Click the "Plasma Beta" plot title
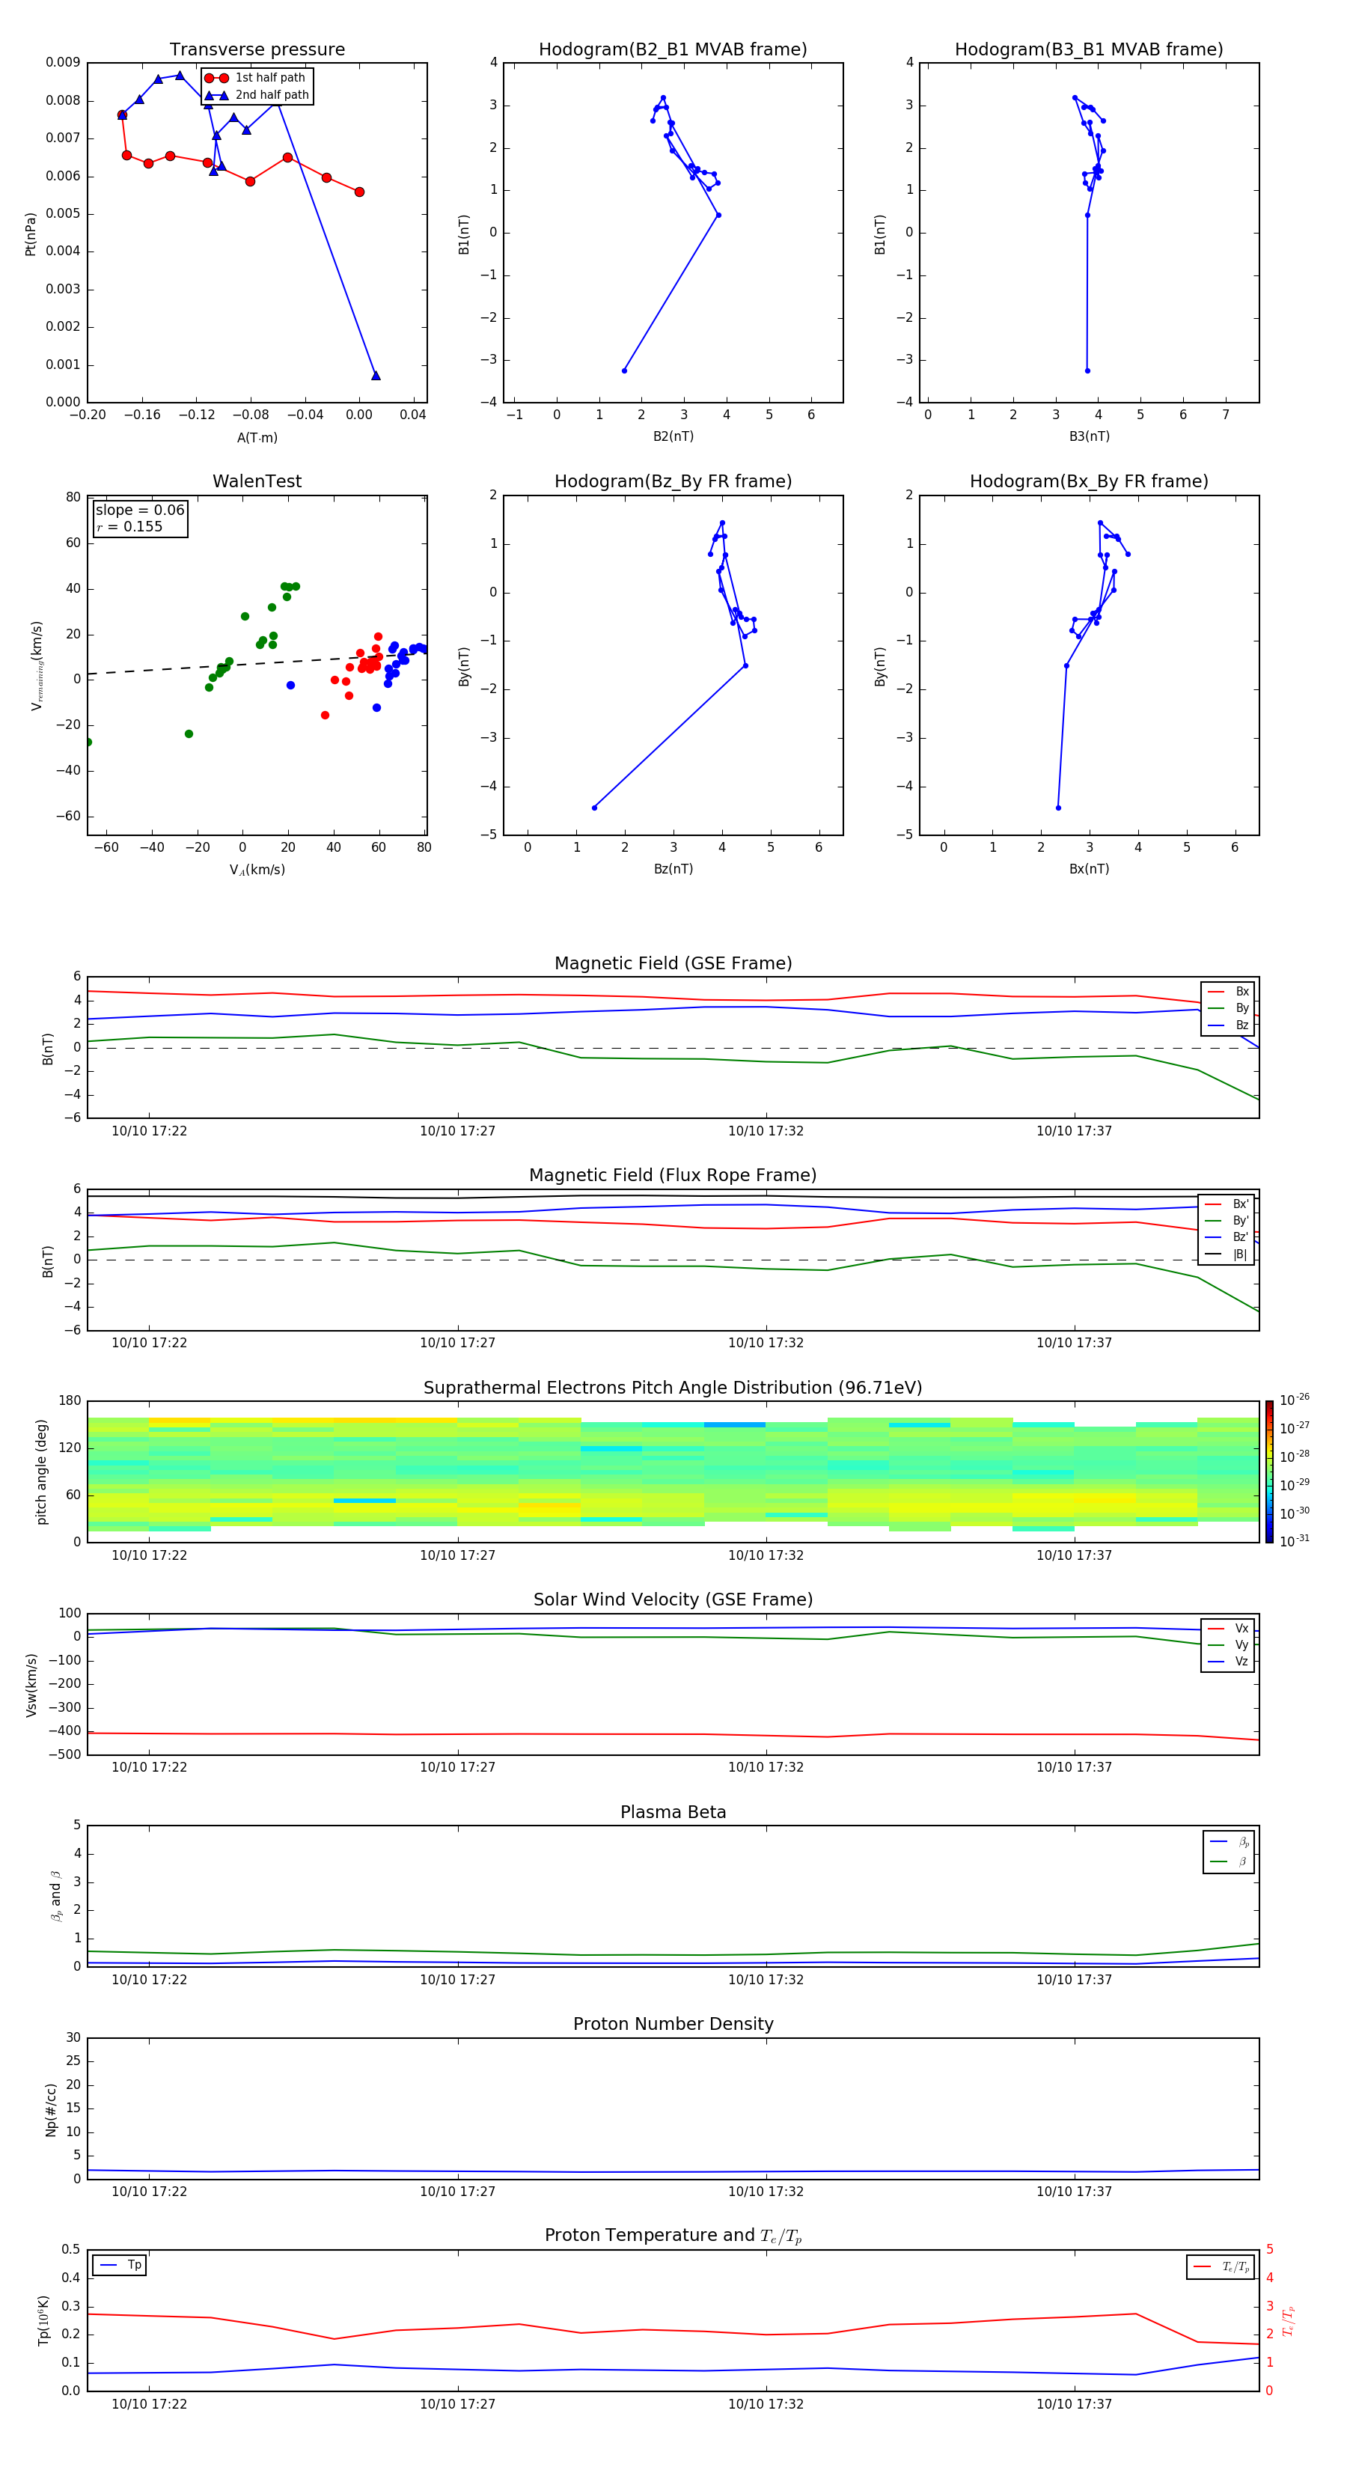 [673, 1813]
